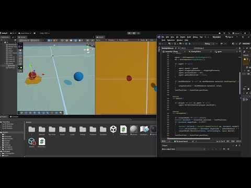Open the Tools menu in Visual Studio

click(x=163, y=40)
